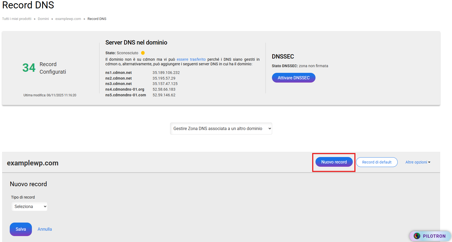Follow the essere trasferito link

click(x=191, y=59)
